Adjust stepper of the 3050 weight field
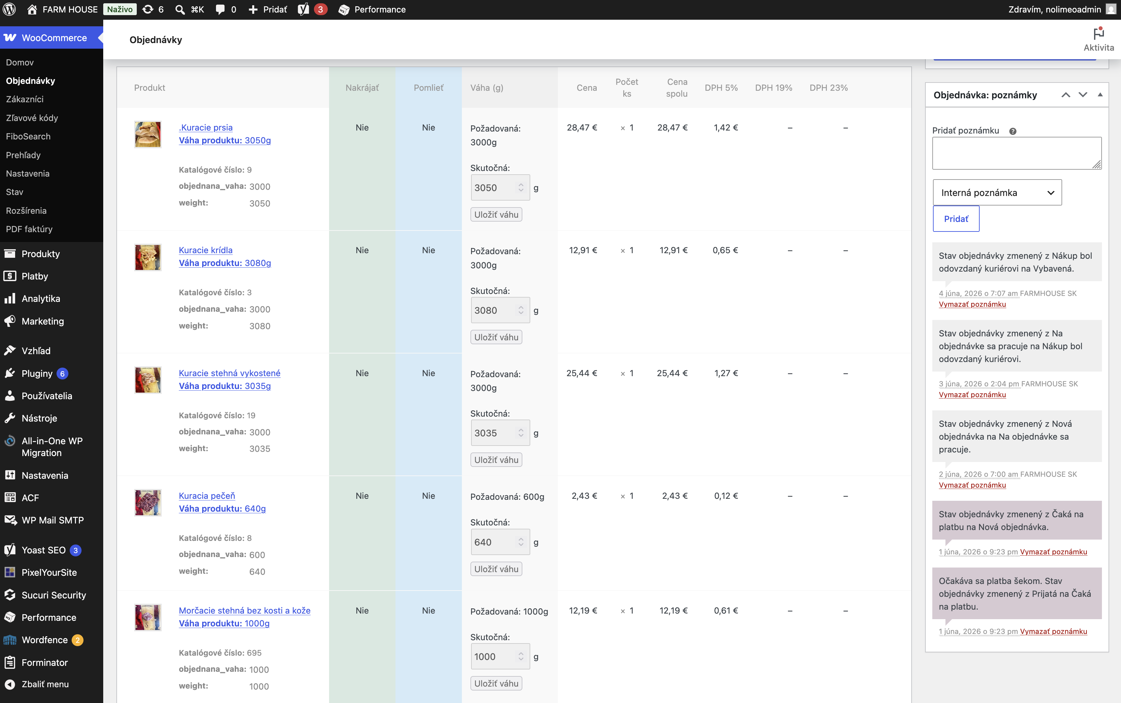 click(x=521, y=187)
